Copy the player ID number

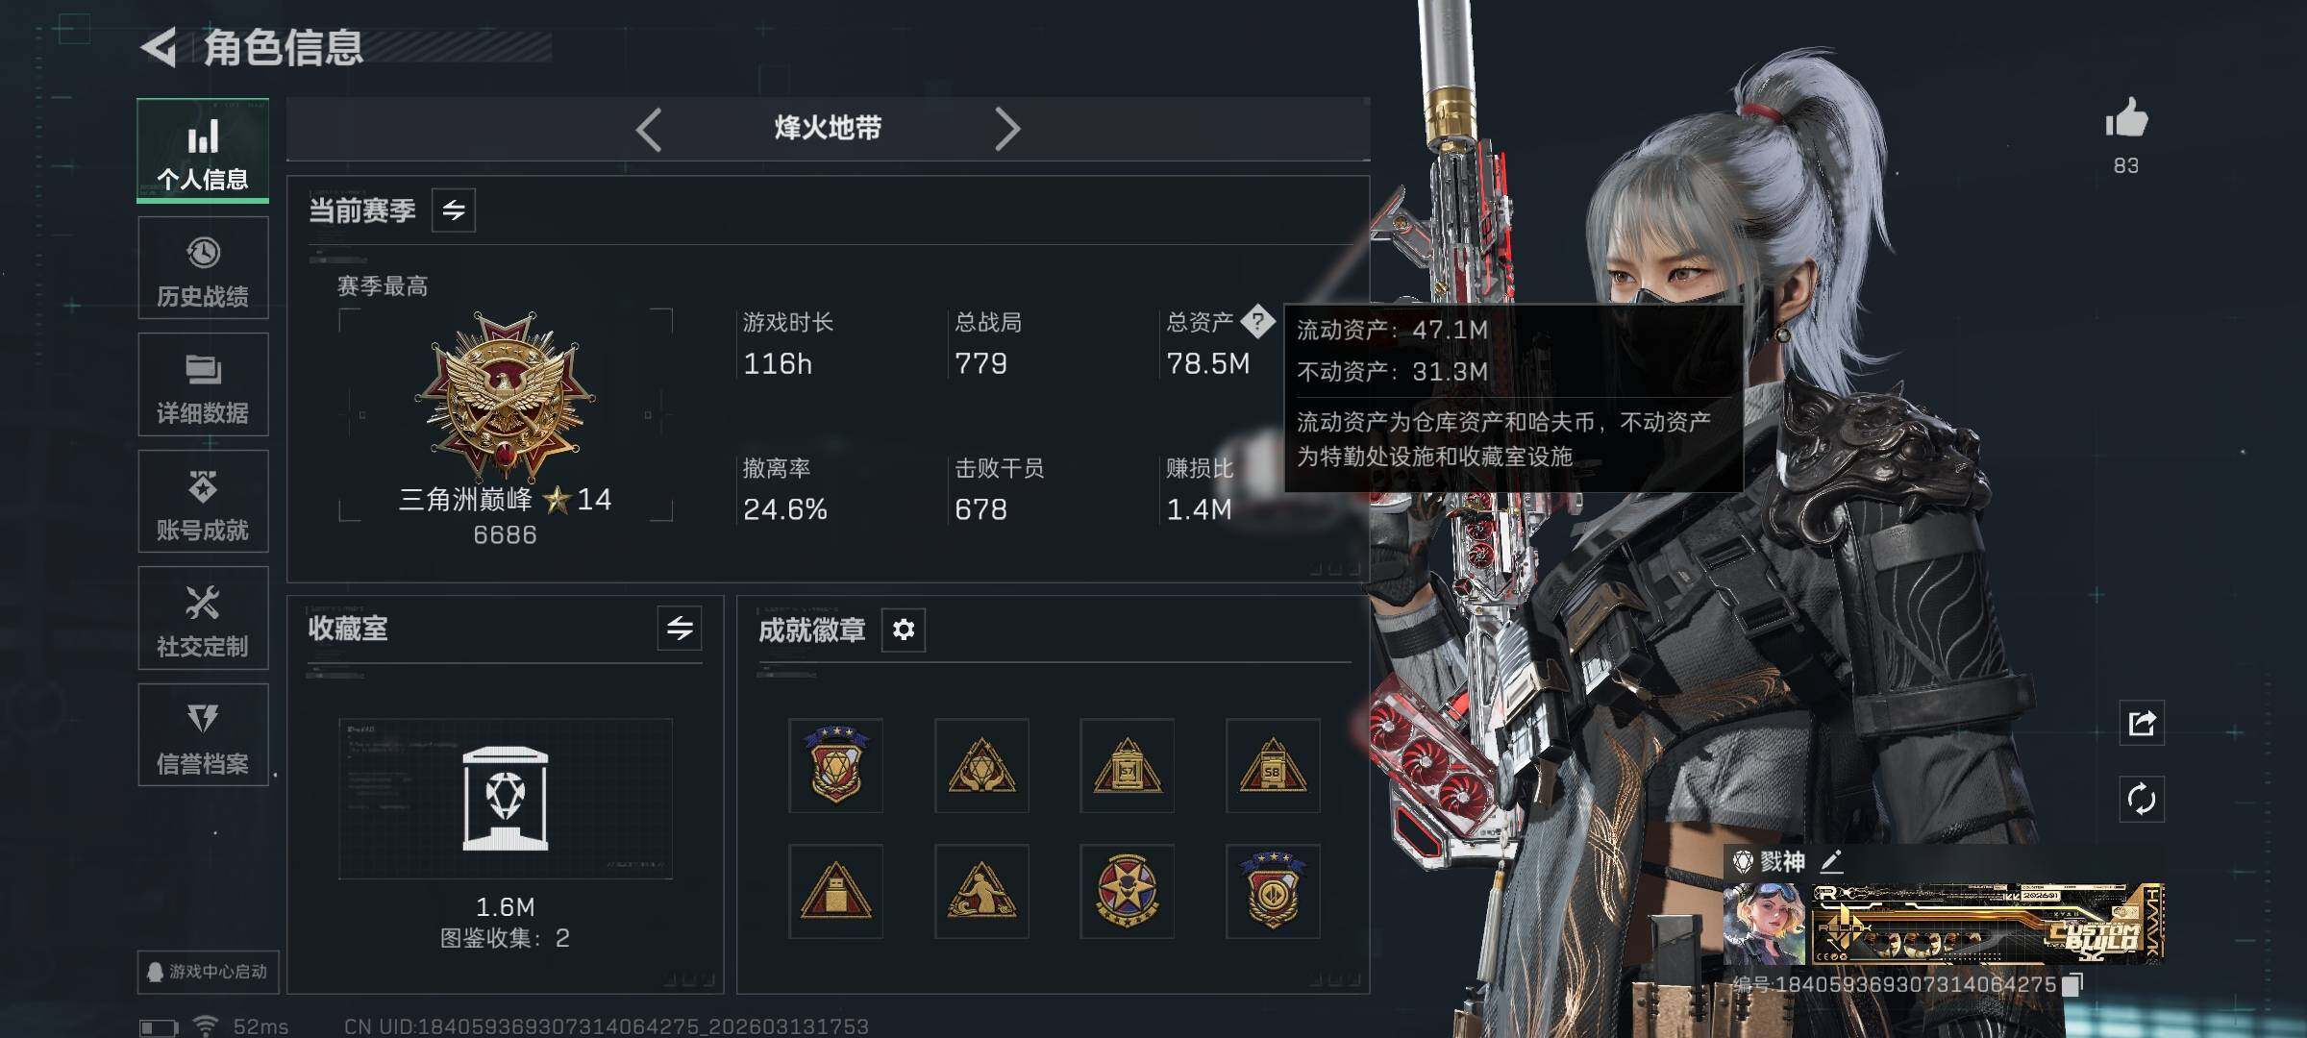pos(2073,984)
